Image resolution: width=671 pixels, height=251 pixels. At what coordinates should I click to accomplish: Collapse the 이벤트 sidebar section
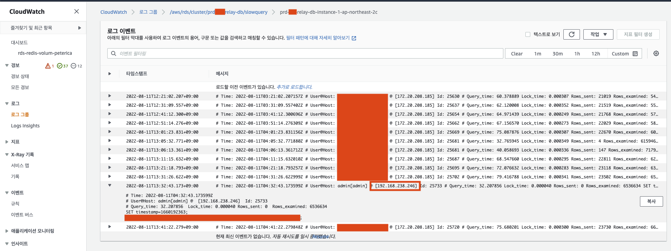click(x=7, y=193)
